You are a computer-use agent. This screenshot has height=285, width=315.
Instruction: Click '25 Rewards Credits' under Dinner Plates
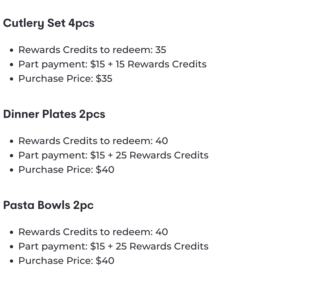coord(162,155)
